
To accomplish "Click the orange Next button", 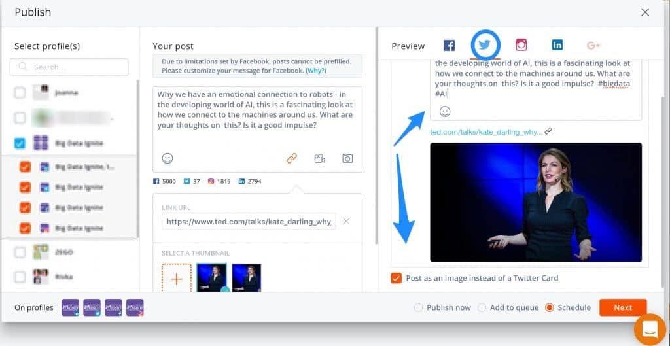I will coord(623,307).
